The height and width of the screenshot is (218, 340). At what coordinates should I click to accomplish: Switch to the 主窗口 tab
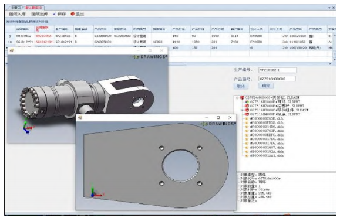click(x=16, y=8)
